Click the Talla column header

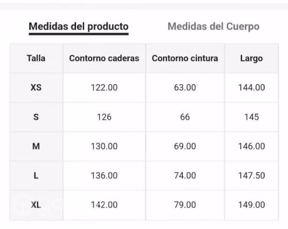point(36,58)
